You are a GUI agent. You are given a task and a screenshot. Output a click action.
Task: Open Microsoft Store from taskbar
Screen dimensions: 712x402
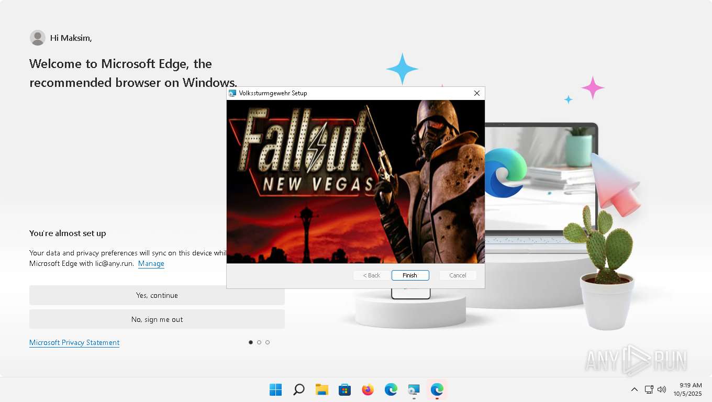click(x=344, y=389)
